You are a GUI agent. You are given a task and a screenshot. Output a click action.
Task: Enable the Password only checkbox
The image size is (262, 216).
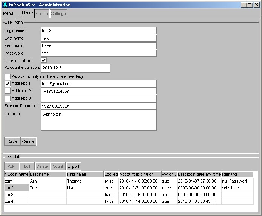(x=8, y=76)
